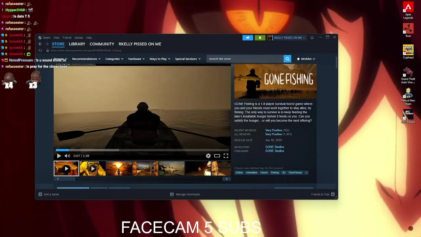
Task: Select the first trailer thumbnail
Action: pyautogui.click(x=66, y=169)
